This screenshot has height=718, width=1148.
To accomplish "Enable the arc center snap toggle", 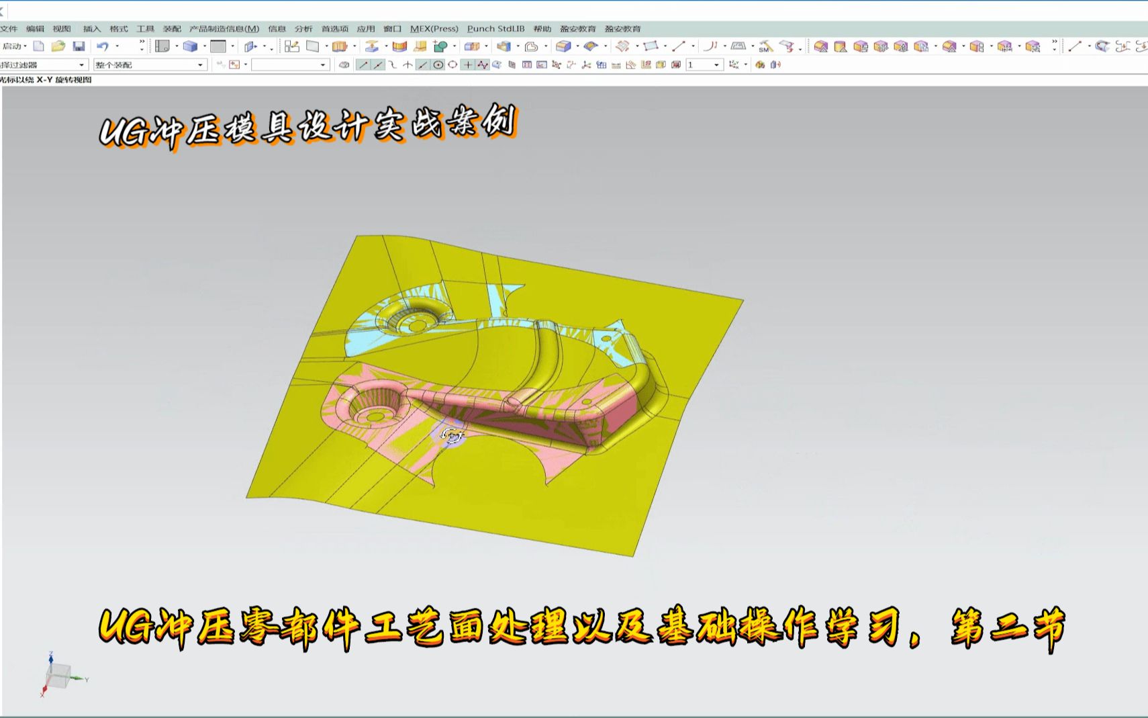I will click(437, 64).
